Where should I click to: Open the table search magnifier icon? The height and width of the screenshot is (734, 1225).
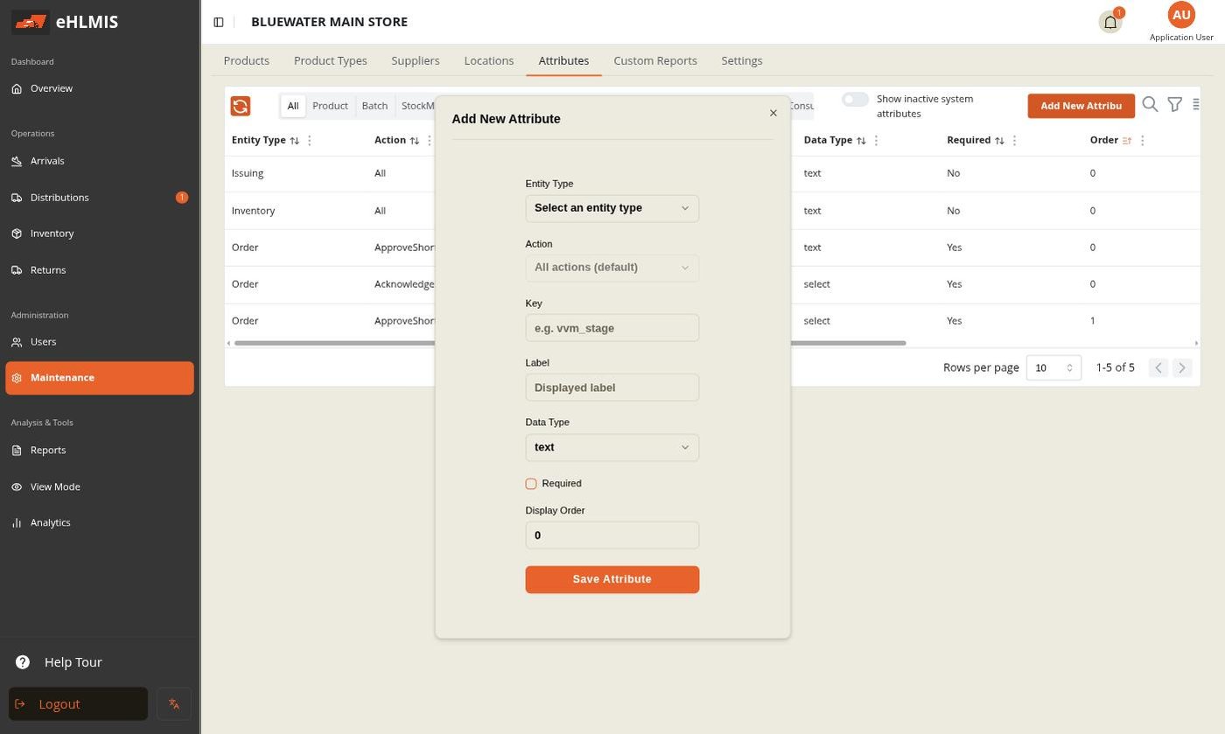click(1151, 105)
